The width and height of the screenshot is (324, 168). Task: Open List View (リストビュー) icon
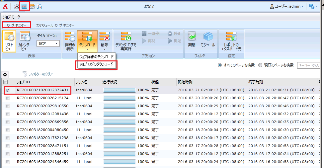[x=9, y=41]
